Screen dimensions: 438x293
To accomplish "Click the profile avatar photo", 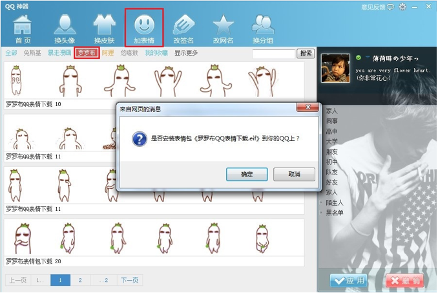I will (335, 68).
